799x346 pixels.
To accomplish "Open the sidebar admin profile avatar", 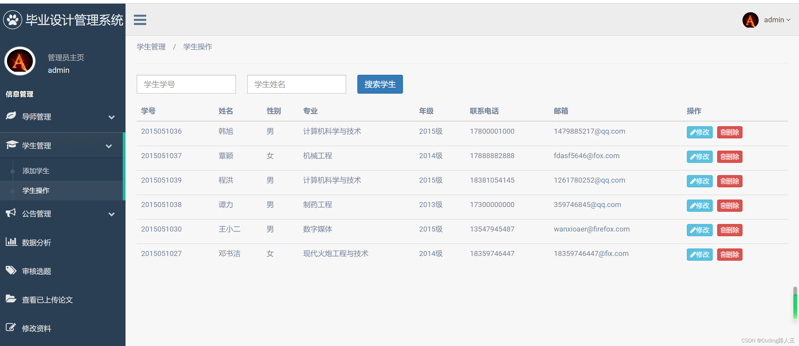I will [20, 61].
